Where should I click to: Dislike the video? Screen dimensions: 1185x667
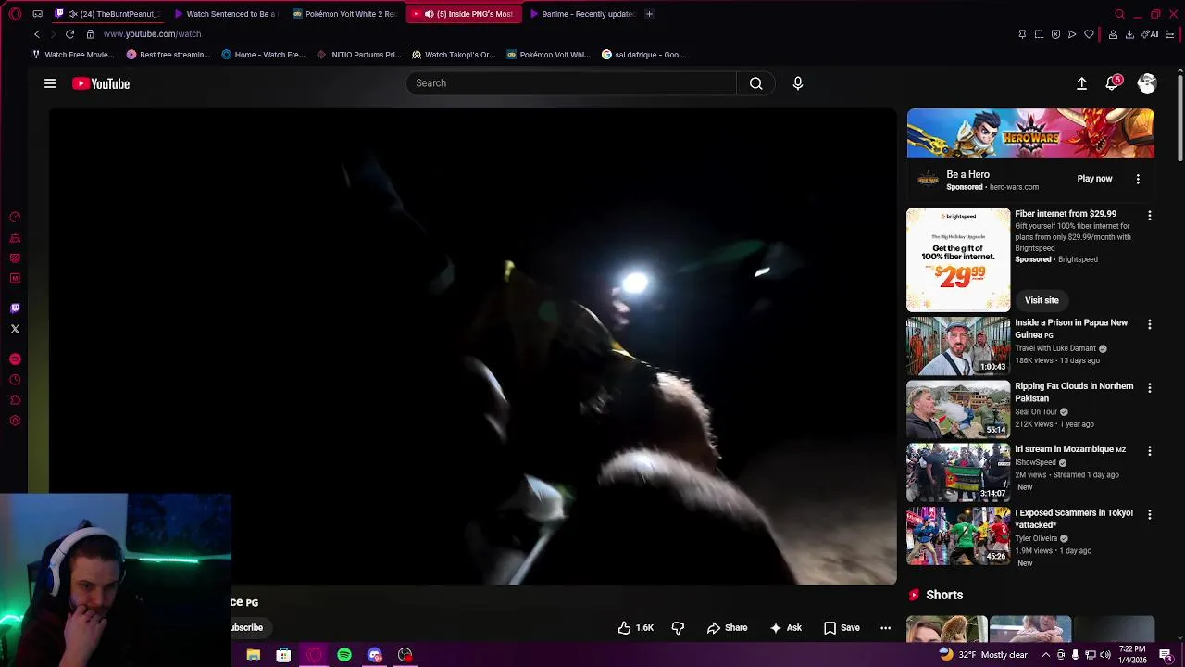click(678, 628)
